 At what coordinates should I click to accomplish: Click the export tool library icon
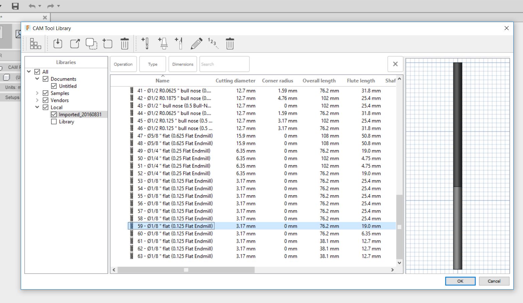coord(75,43)
